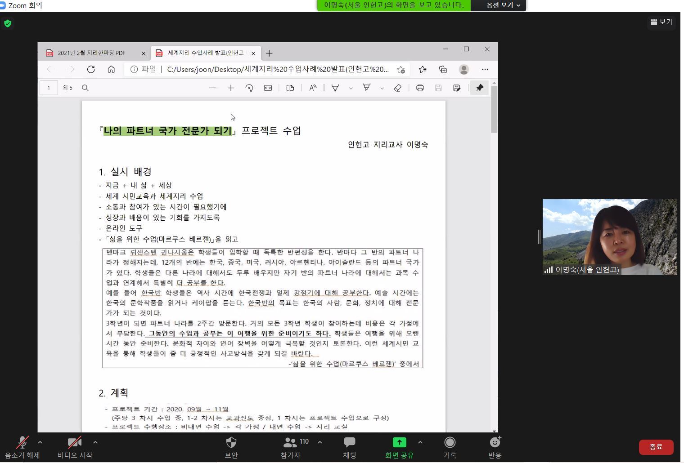This screenshot has height=463, width=684.
Task: Click the PDF print icon
Action: tap(420, 88)
